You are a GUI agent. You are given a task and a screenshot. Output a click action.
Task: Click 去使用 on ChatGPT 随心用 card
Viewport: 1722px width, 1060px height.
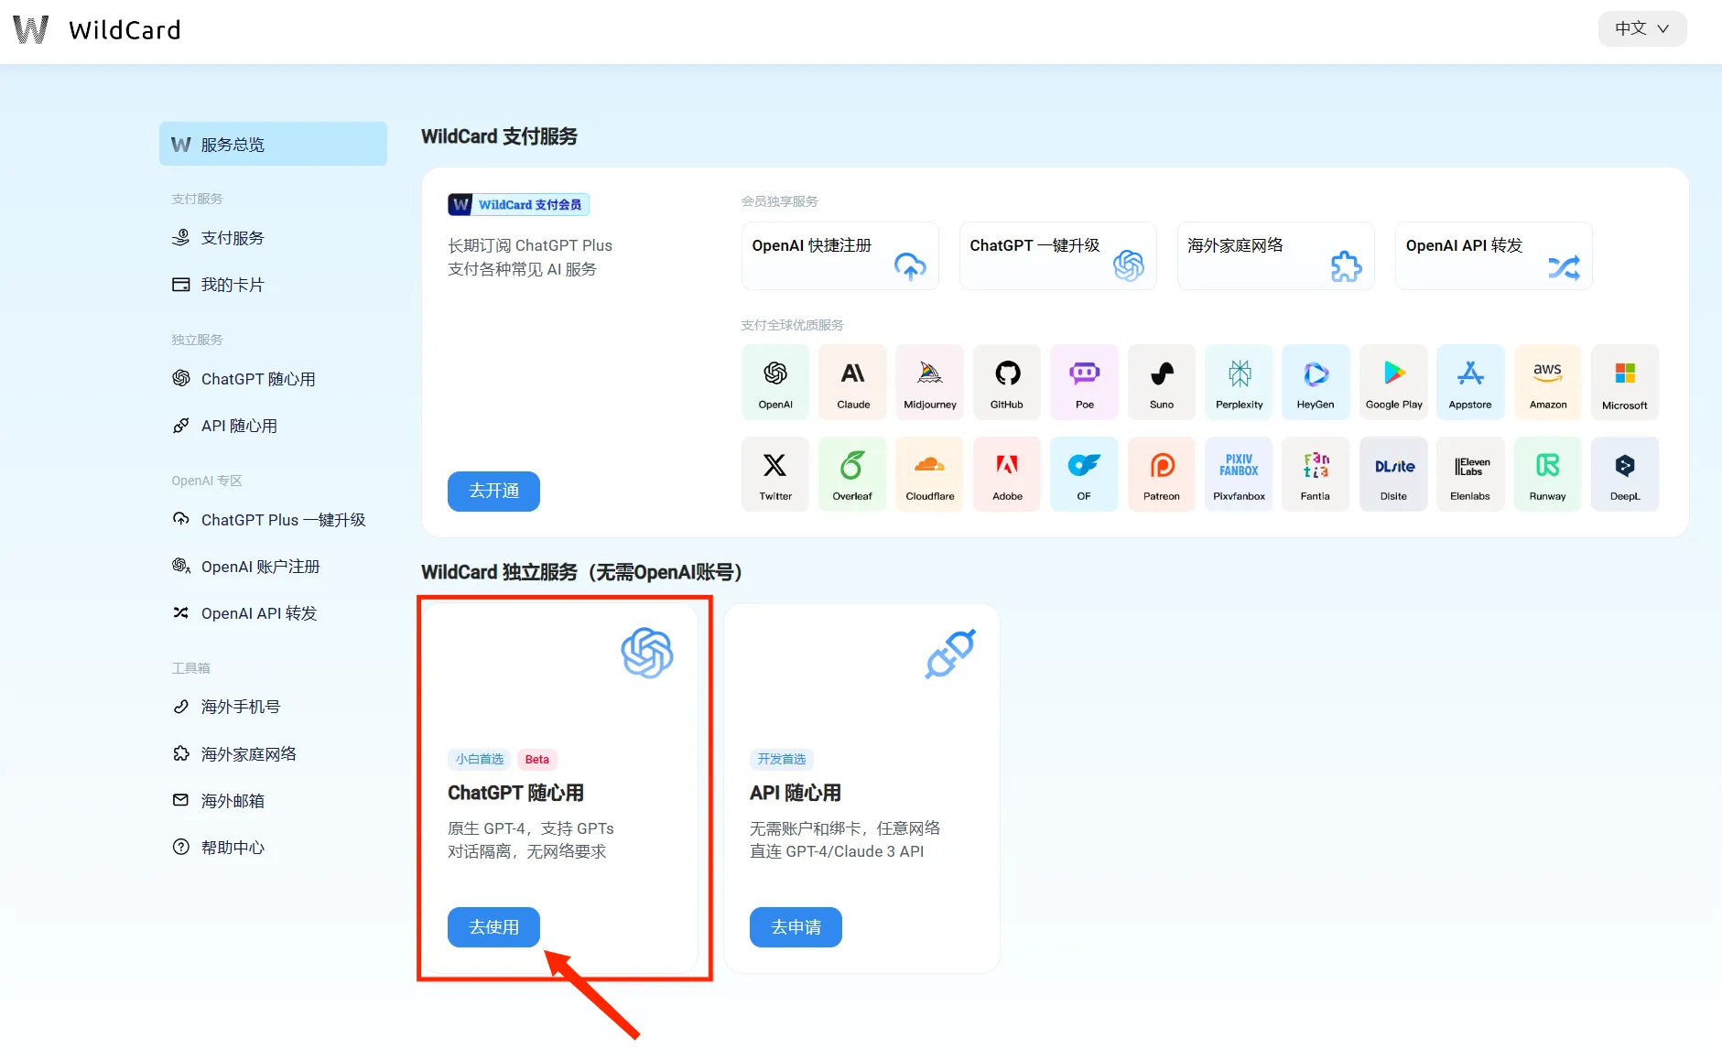point(493,927)
